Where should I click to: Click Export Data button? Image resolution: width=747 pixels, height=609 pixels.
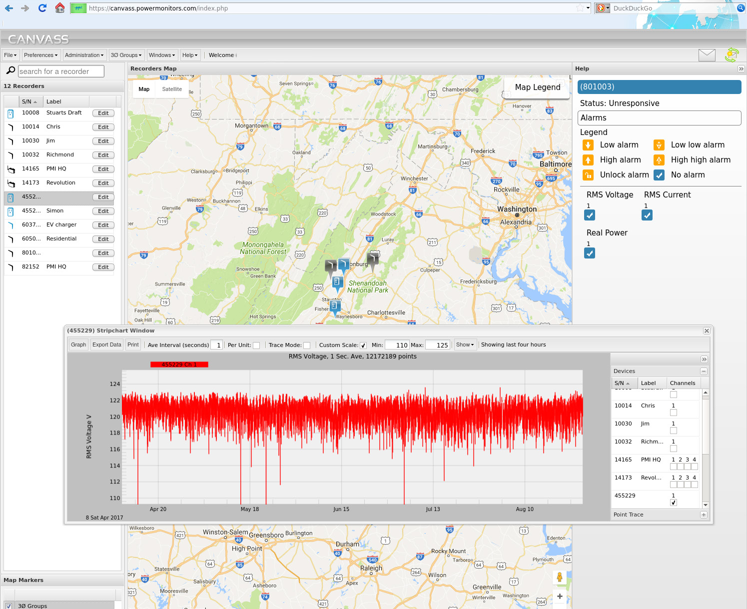106,344
